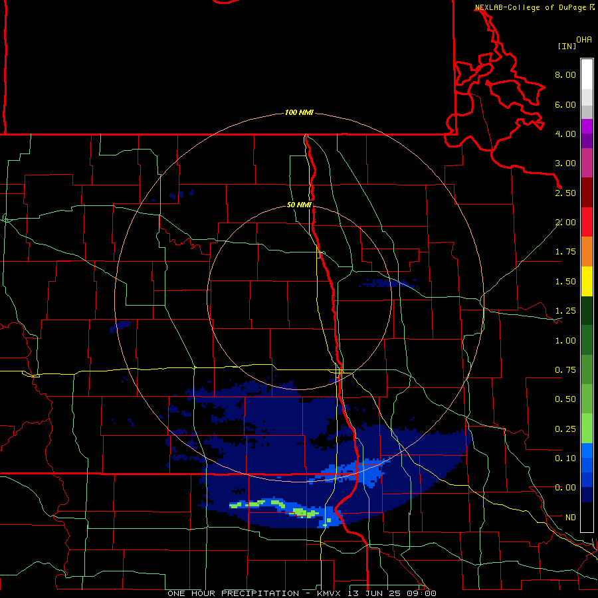Click the 8.00 legend value
The width and height of the screenshot is (598, 598).
(x=565, y=74)
